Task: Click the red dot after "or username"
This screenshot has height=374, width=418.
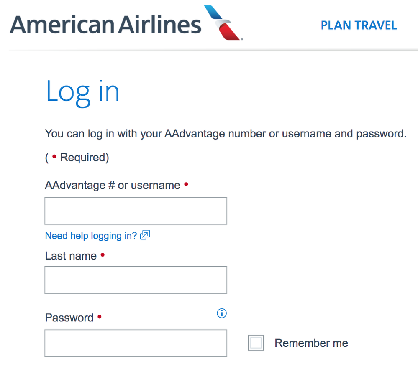Action: (186, 184)
